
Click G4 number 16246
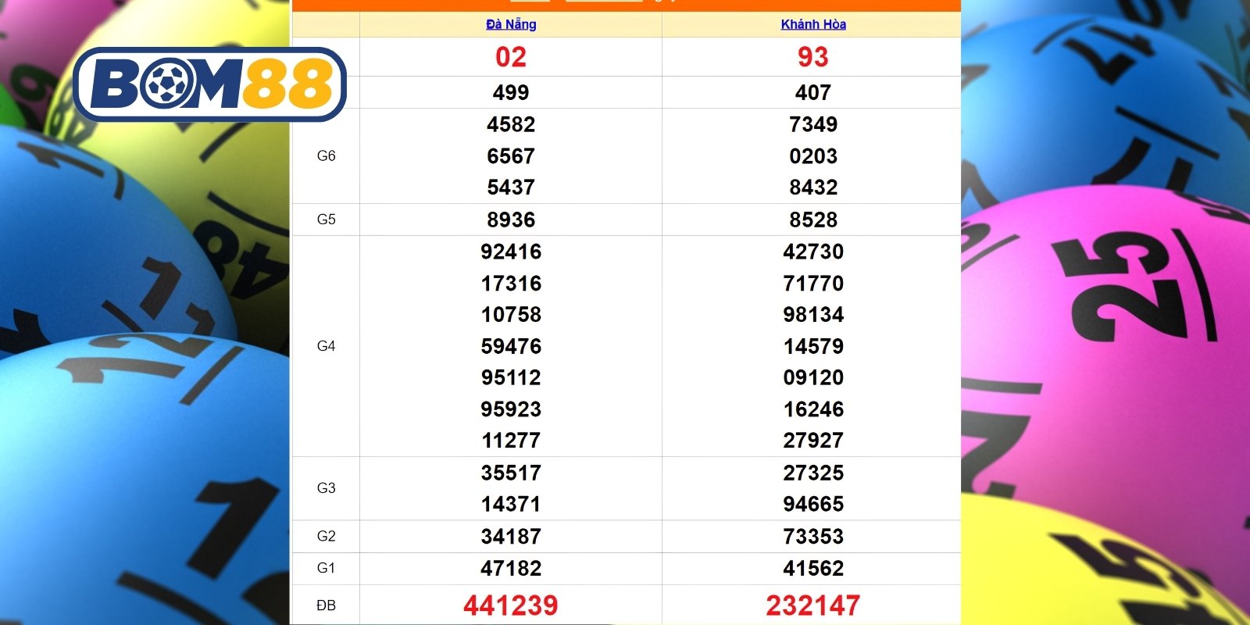pyautogui.click(x=813, y=409)
